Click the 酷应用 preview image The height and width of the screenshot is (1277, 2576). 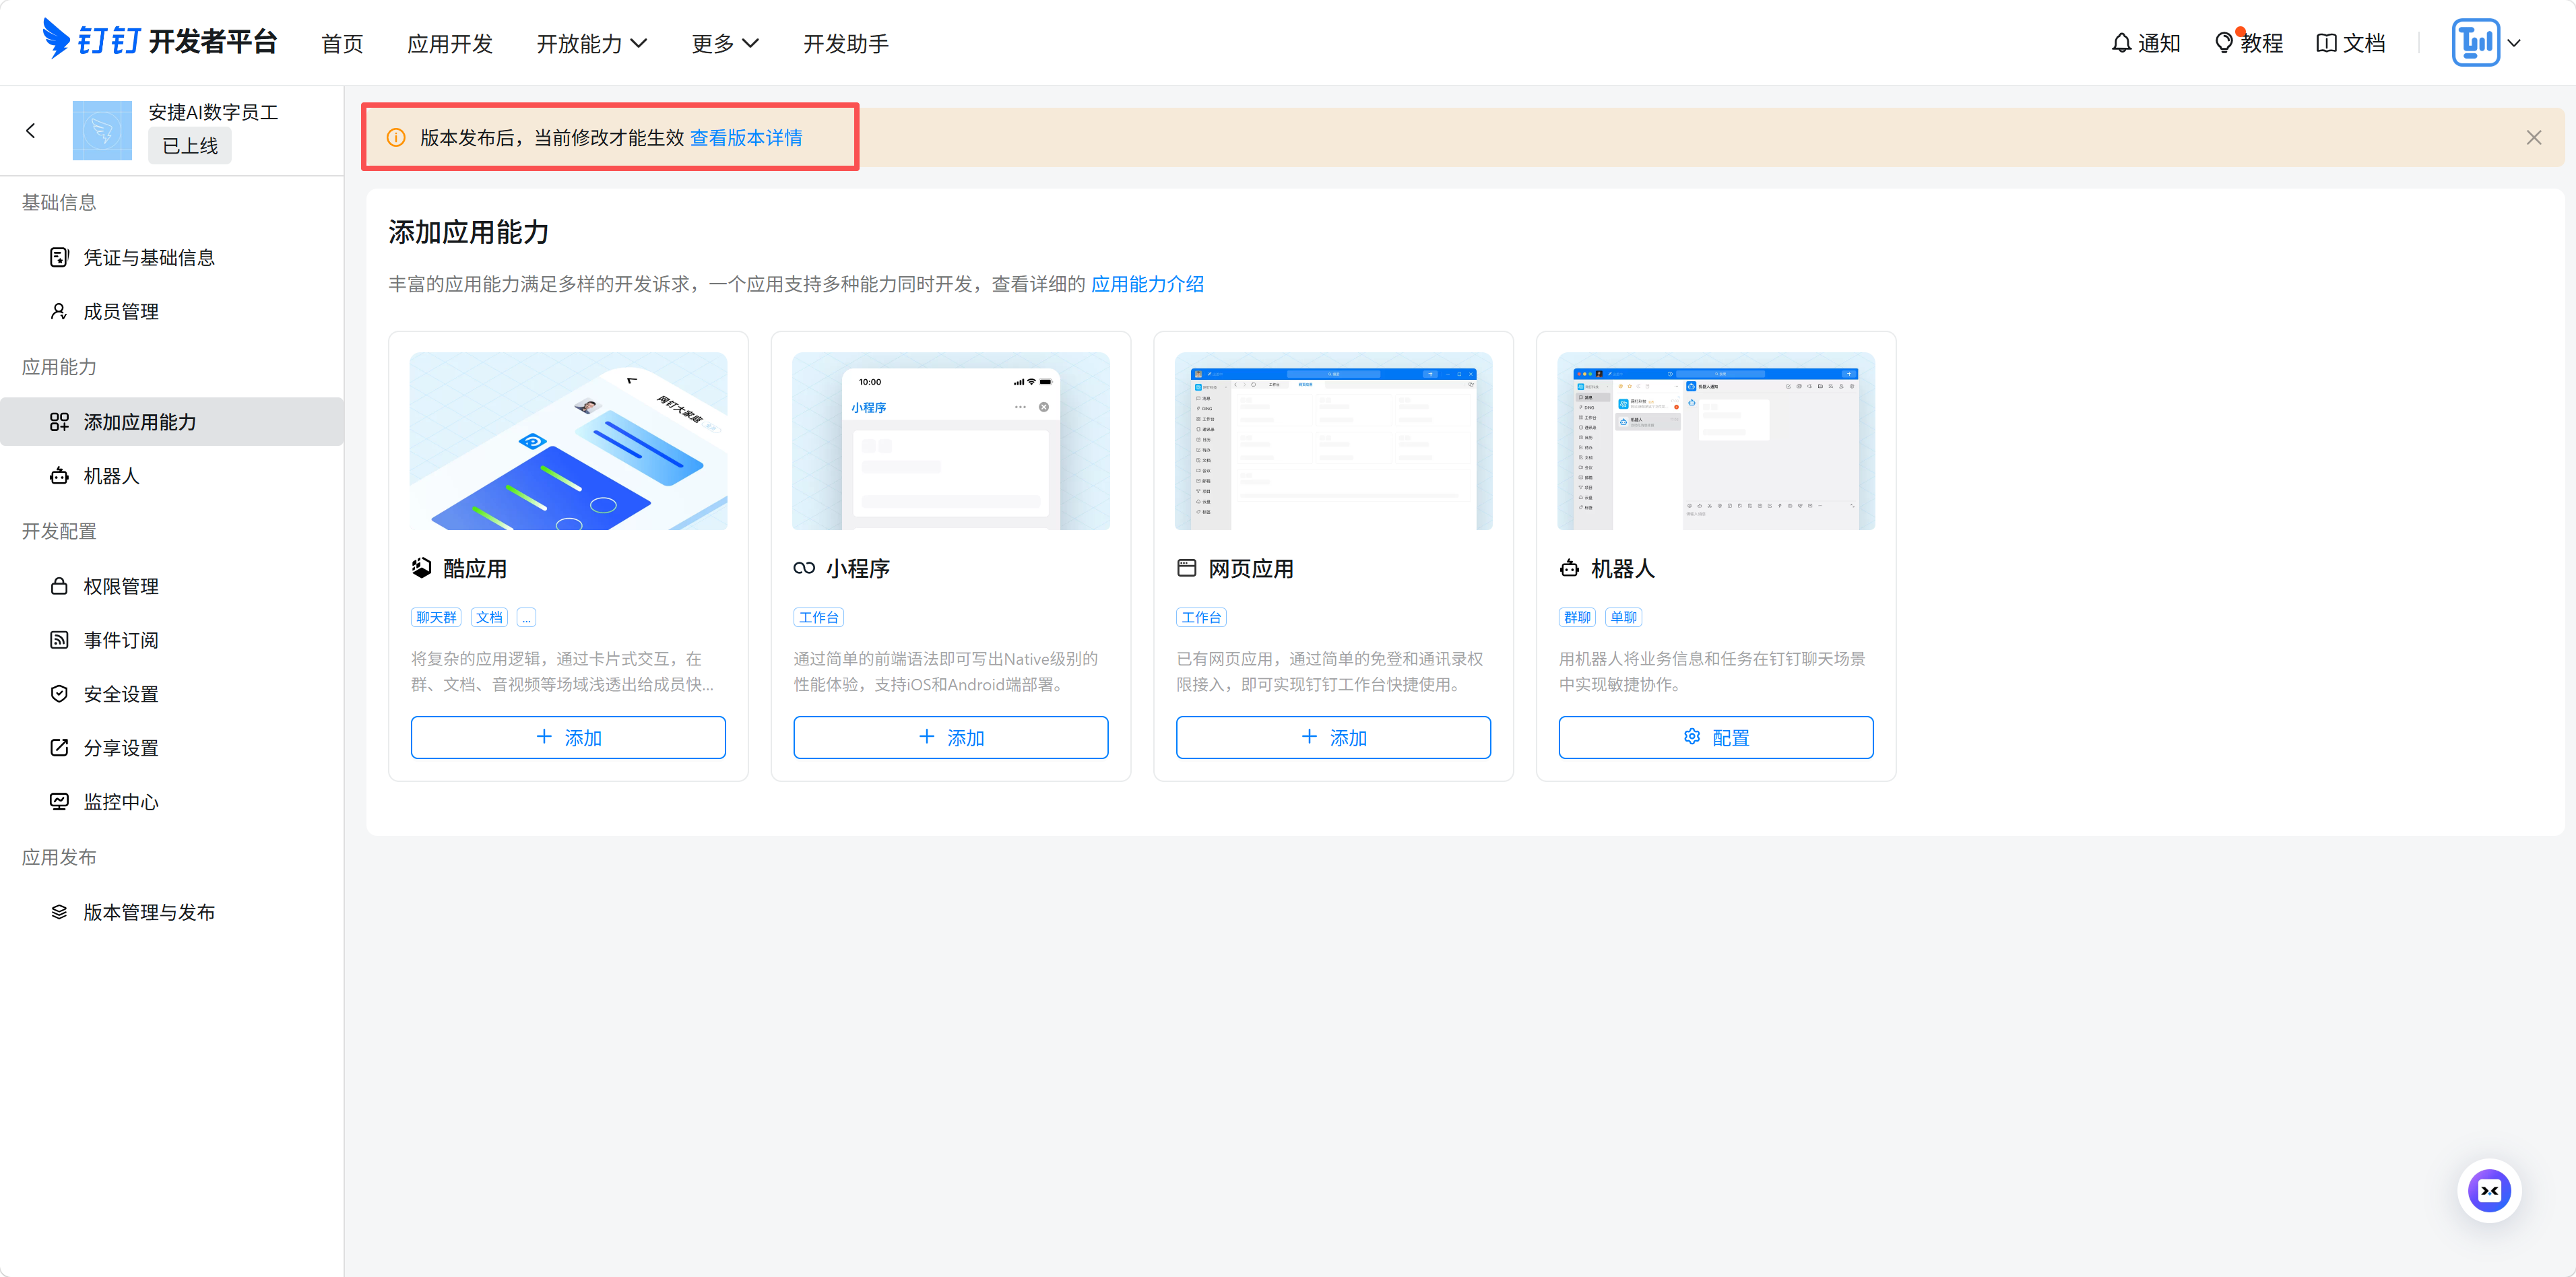tap(568, 441)
